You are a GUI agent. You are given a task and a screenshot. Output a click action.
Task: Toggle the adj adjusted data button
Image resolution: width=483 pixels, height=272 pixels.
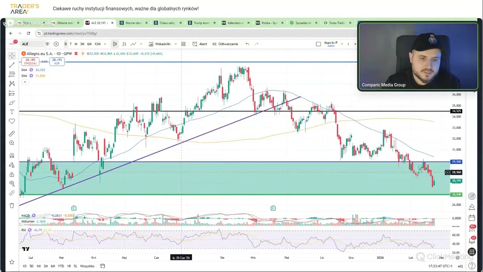[460, 266]
